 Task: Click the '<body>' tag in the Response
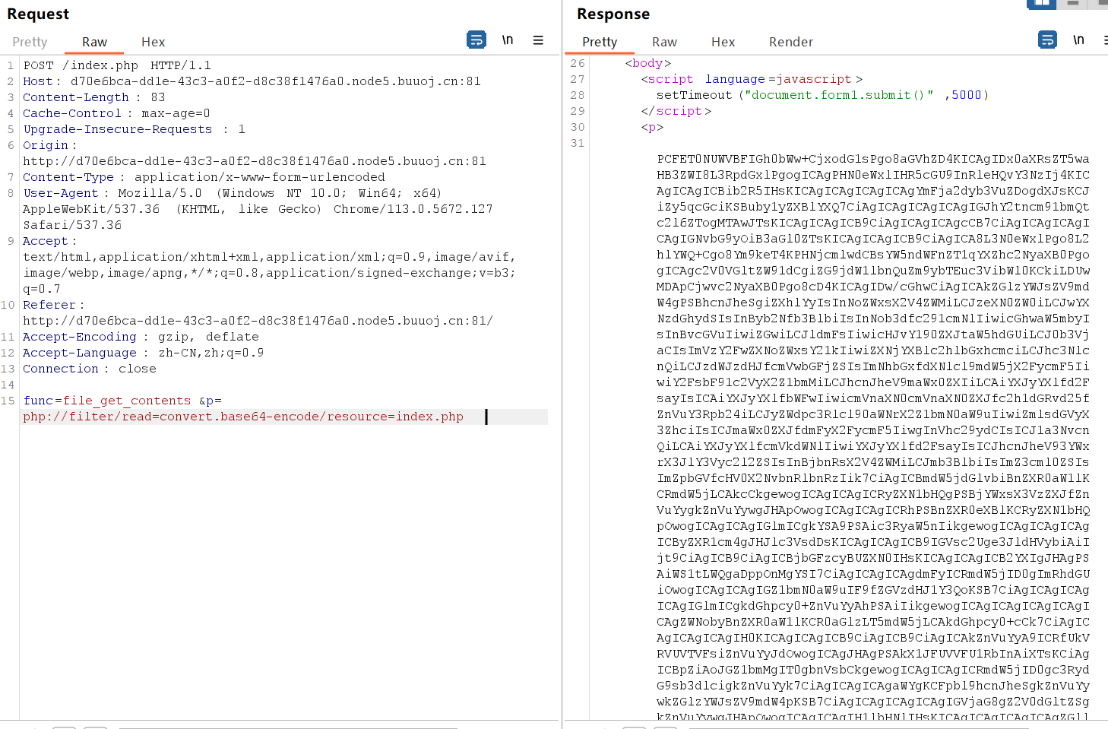(x=647, y=63)
